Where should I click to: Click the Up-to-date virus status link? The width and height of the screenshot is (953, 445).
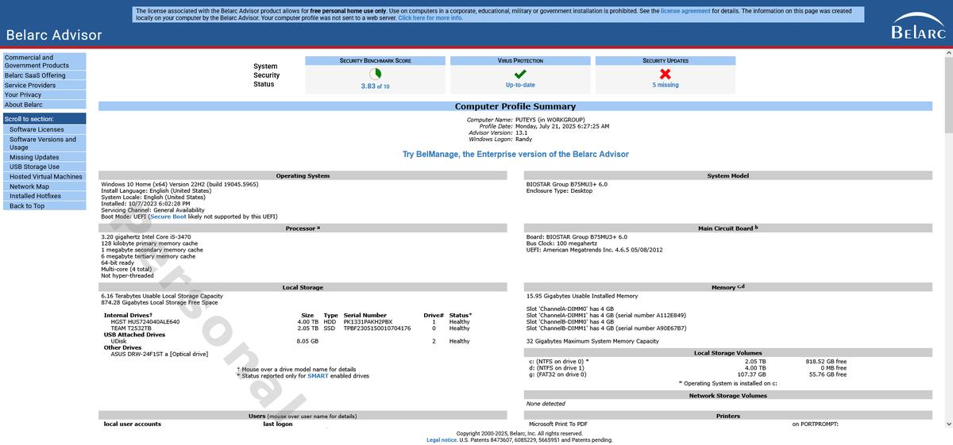coord(520,85)
